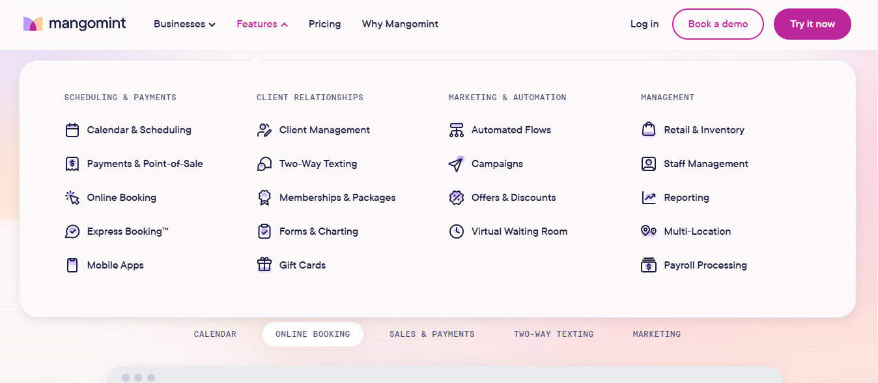Click the Two-Way Texting chat bubble icon
This screenshot has width=878, height=383.
pyautogui.click(x=264, y=164)
